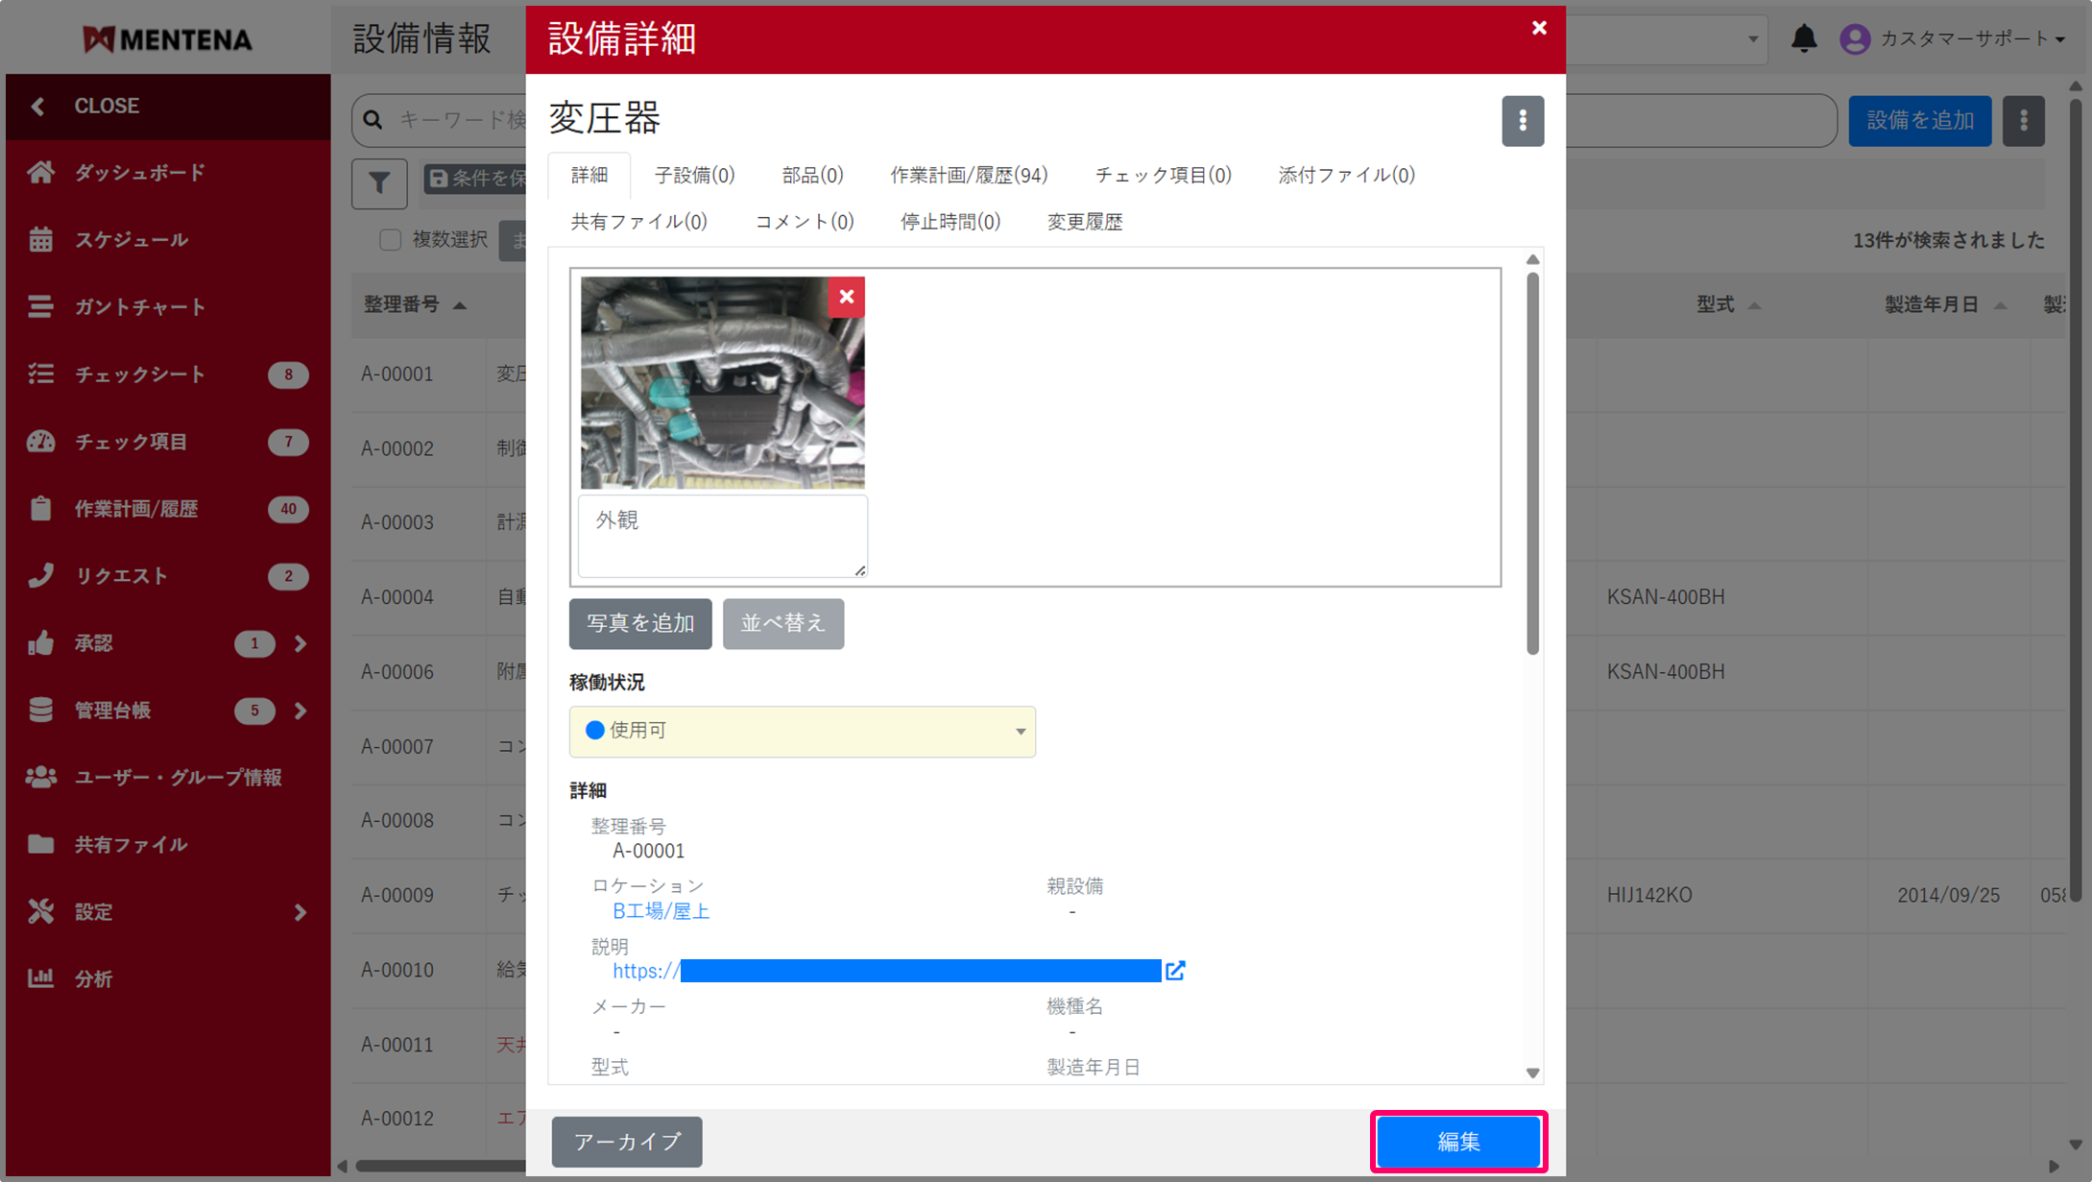Expand the 管理台帳 sidebar chevron
Viewport: 2092px width, 1182px height.
click(x=300, y=711)
